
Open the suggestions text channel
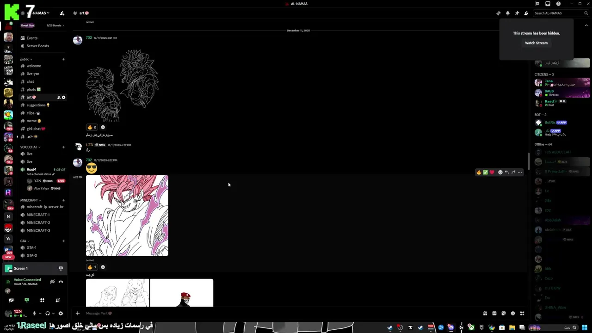click(38, 105)
